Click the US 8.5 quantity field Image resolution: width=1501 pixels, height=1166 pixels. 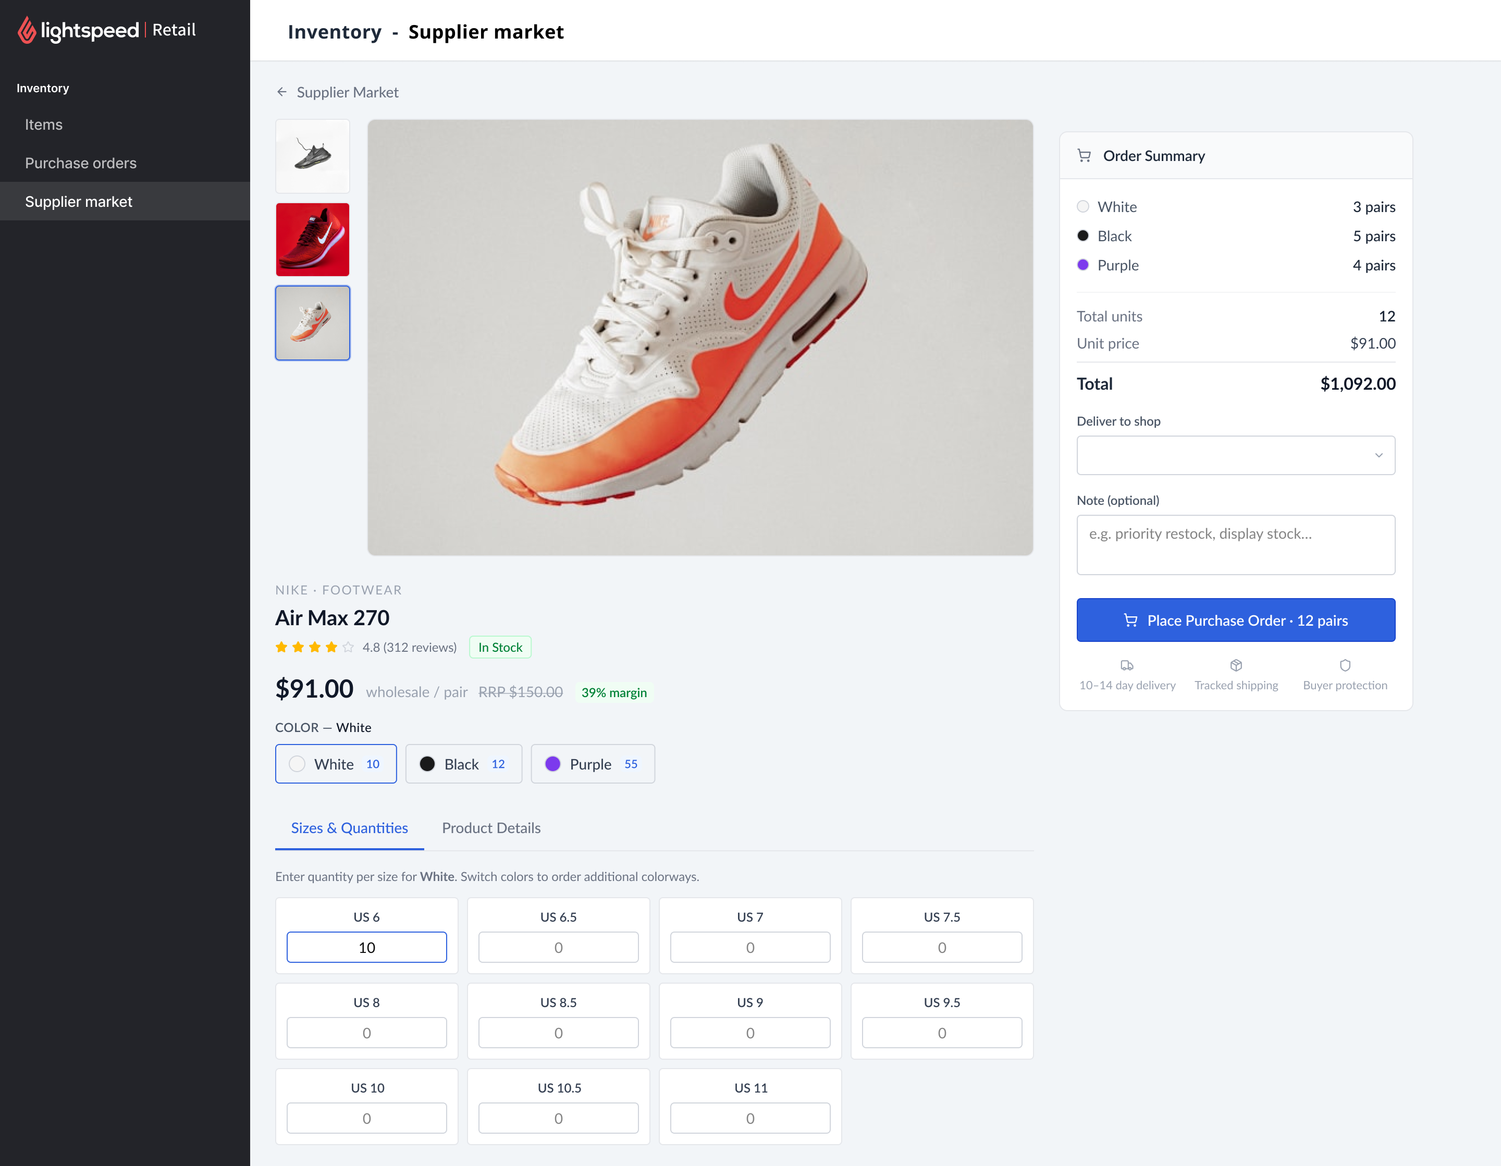pos(558,1033)
